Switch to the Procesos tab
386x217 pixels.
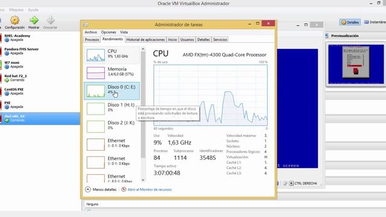pos(92,40)
